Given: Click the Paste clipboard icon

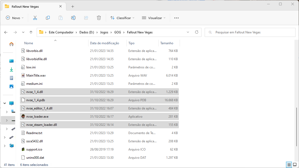Looking at the screenshot, I should [x=60, y=18].
